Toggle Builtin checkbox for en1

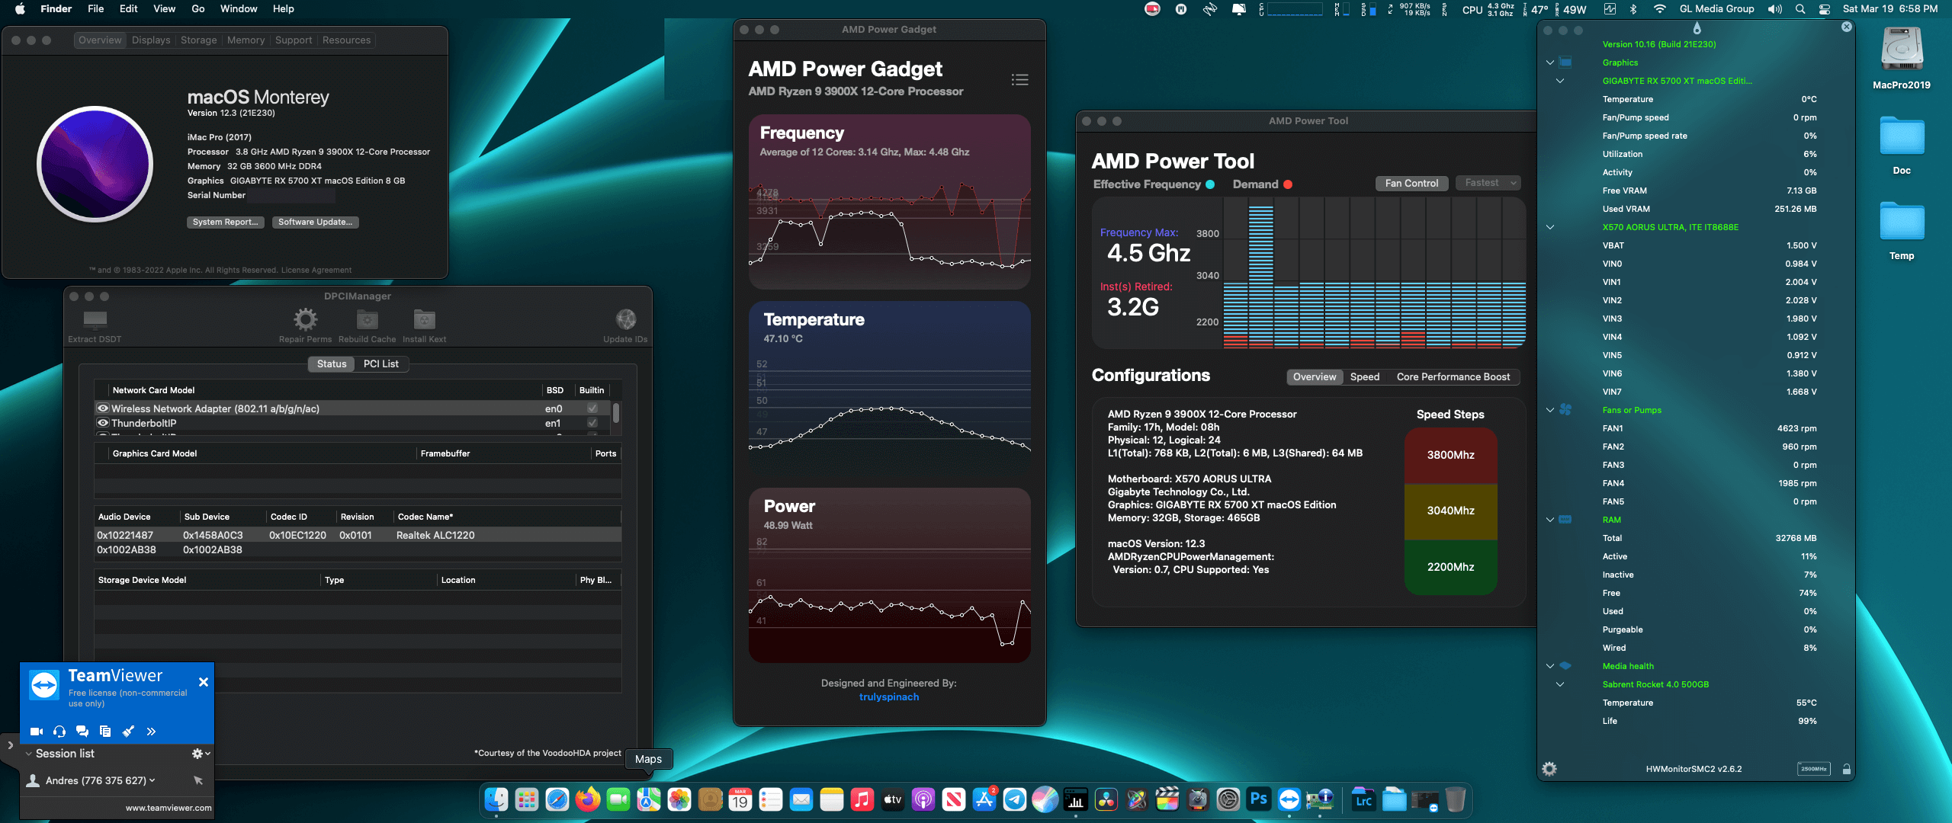[592, 423]
